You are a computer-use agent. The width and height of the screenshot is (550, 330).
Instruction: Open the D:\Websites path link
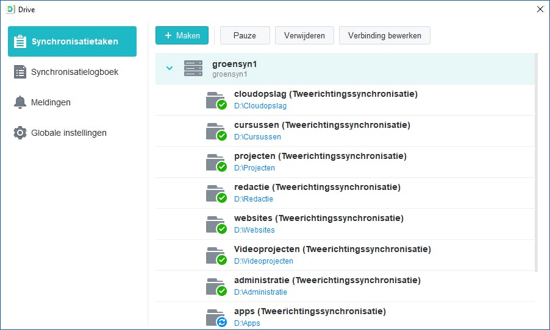[254, 230]
